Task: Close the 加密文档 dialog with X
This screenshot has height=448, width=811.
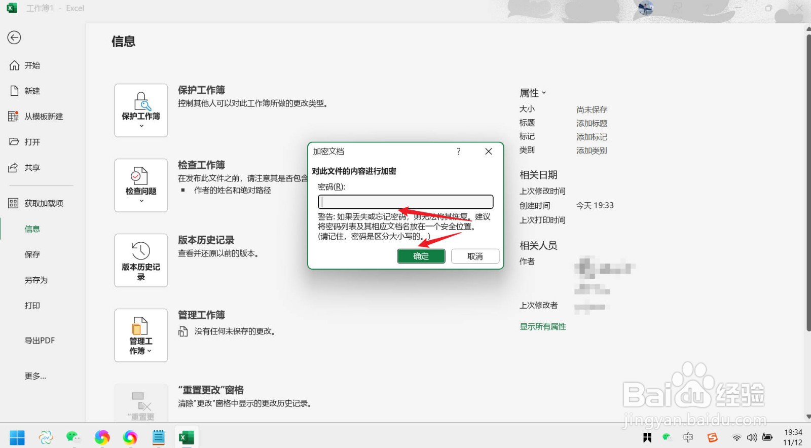Action: [x=489, y=152]
